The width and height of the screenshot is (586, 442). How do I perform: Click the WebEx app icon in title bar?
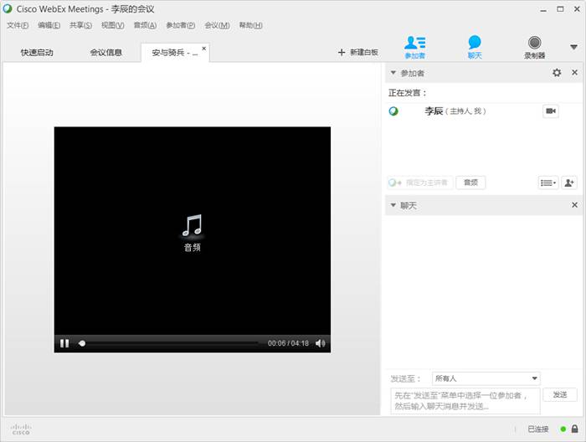[x=7, y=8]
